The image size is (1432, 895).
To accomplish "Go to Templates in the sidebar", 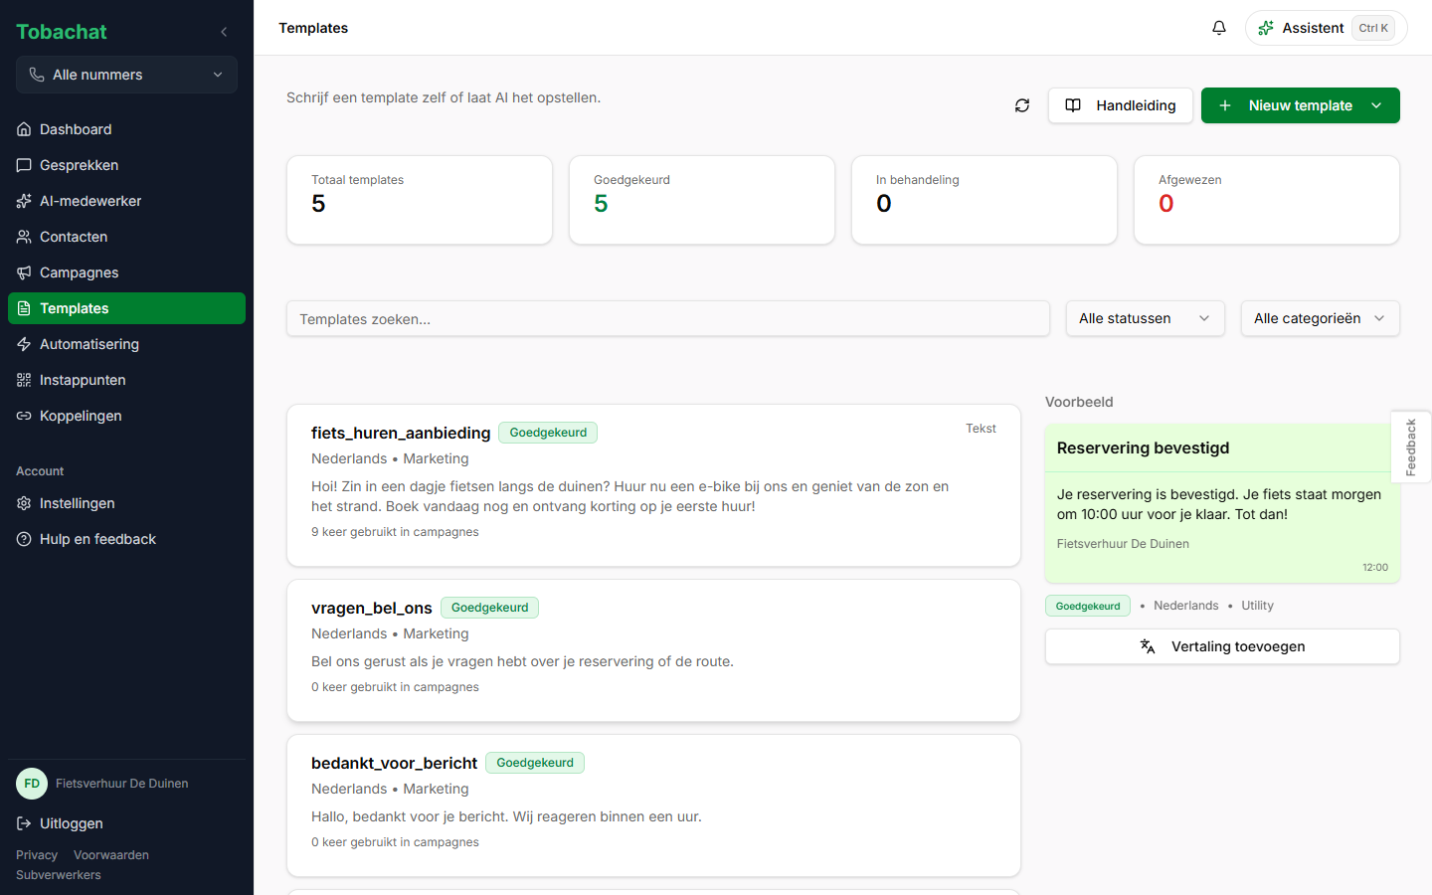I will pyautogui.click(x=126, y=308).
